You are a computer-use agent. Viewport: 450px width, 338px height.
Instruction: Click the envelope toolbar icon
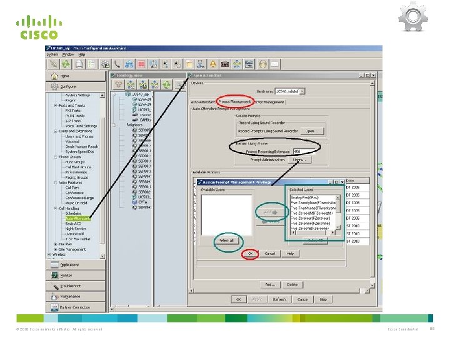pyautogui.click(x=274, y=64)
